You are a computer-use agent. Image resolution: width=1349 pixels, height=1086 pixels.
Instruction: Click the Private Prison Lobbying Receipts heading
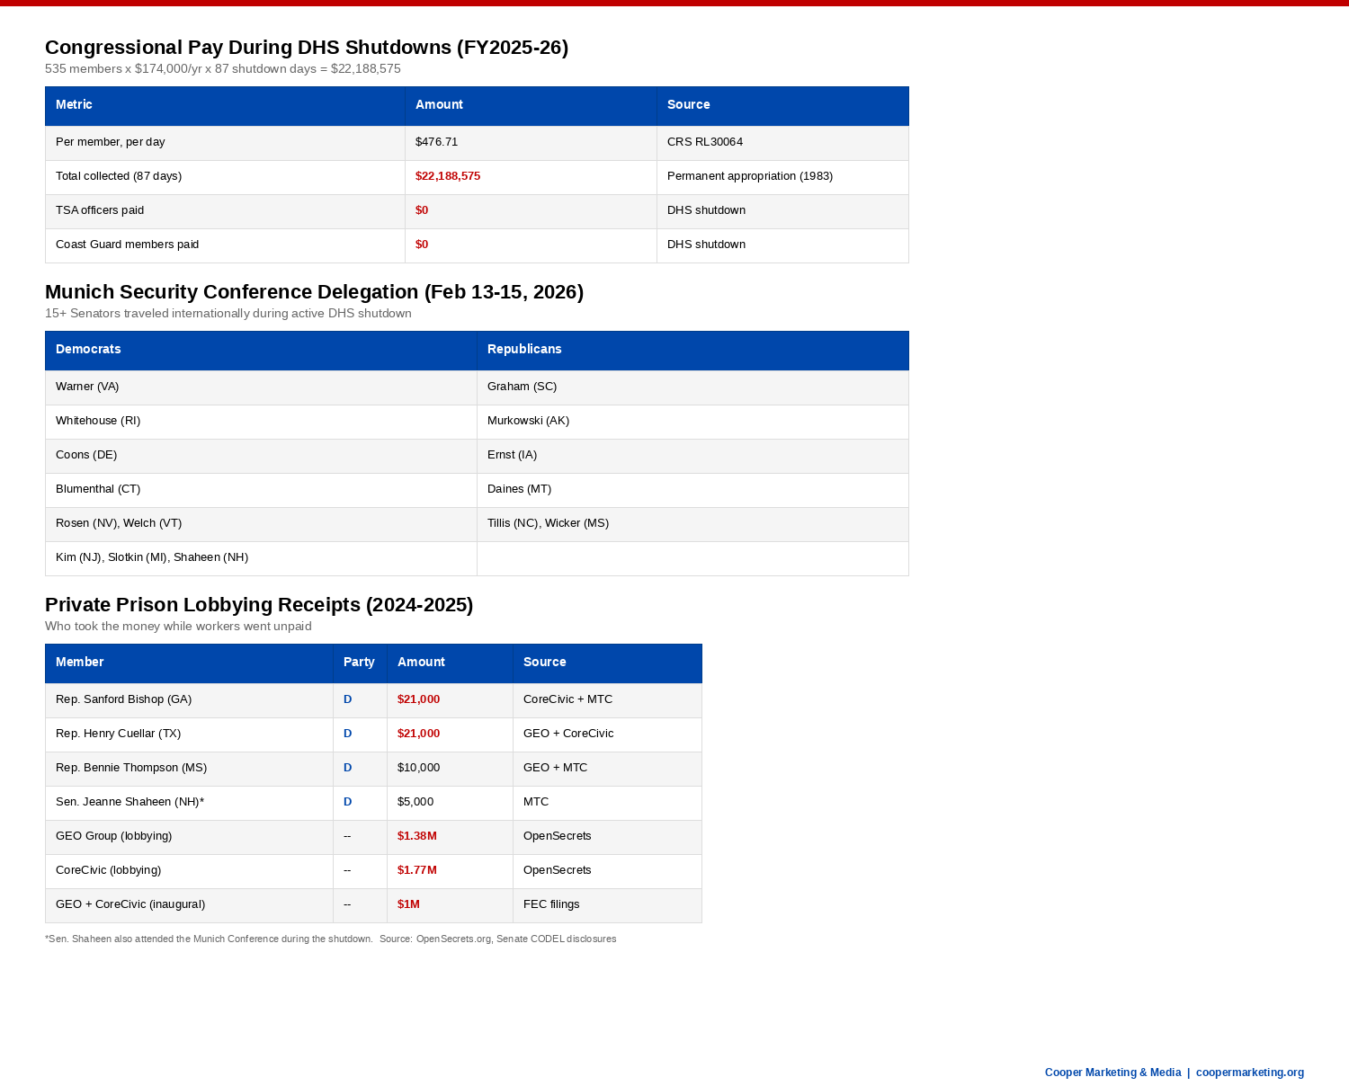pos(259,605)
